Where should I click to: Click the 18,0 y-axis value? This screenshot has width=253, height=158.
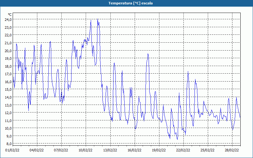(x=9, y=66)
